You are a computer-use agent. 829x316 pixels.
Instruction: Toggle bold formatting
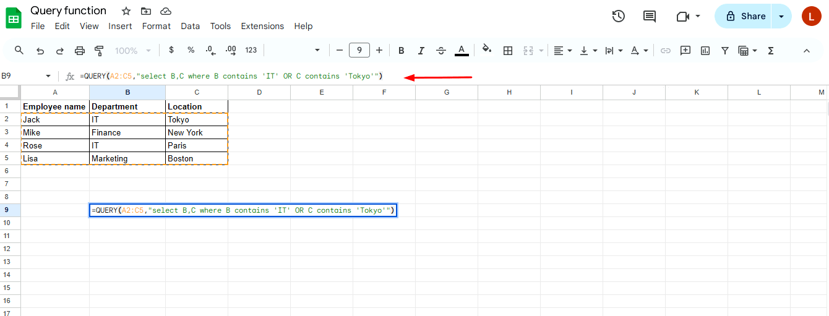(401, 51)
